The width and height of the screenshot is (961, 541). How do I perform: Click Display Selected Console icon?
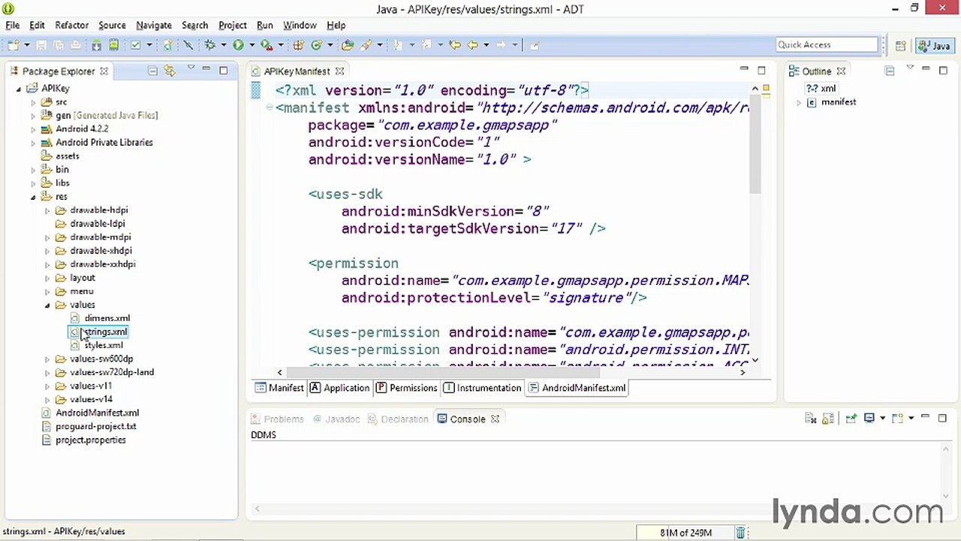click(869, 418)
